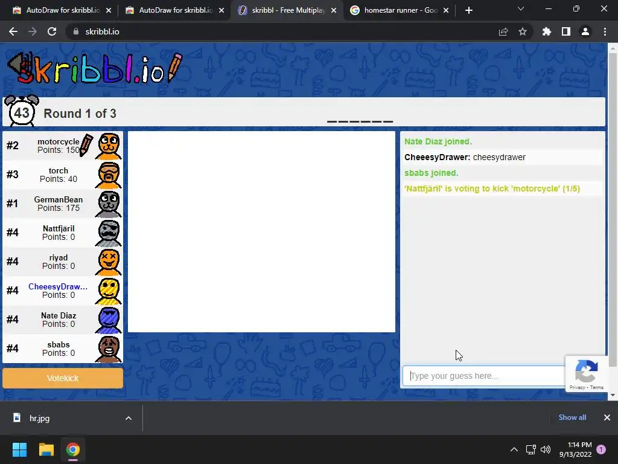Click riyad's orange avatar

click(x=109, y=262)
